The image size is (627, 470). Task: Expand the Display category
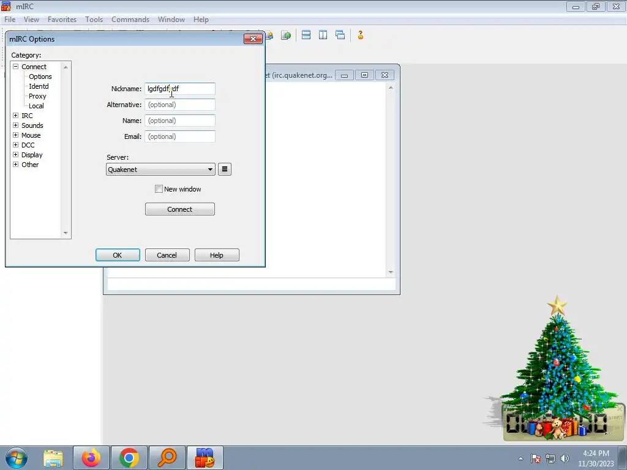pyautogui.click(x=15, y=155)
